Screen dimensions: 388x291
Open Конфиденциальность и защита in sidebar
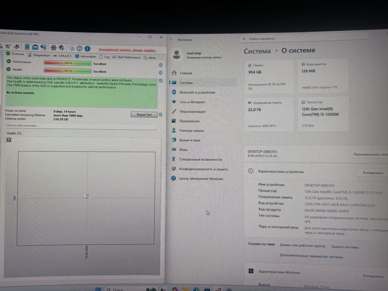203,169
